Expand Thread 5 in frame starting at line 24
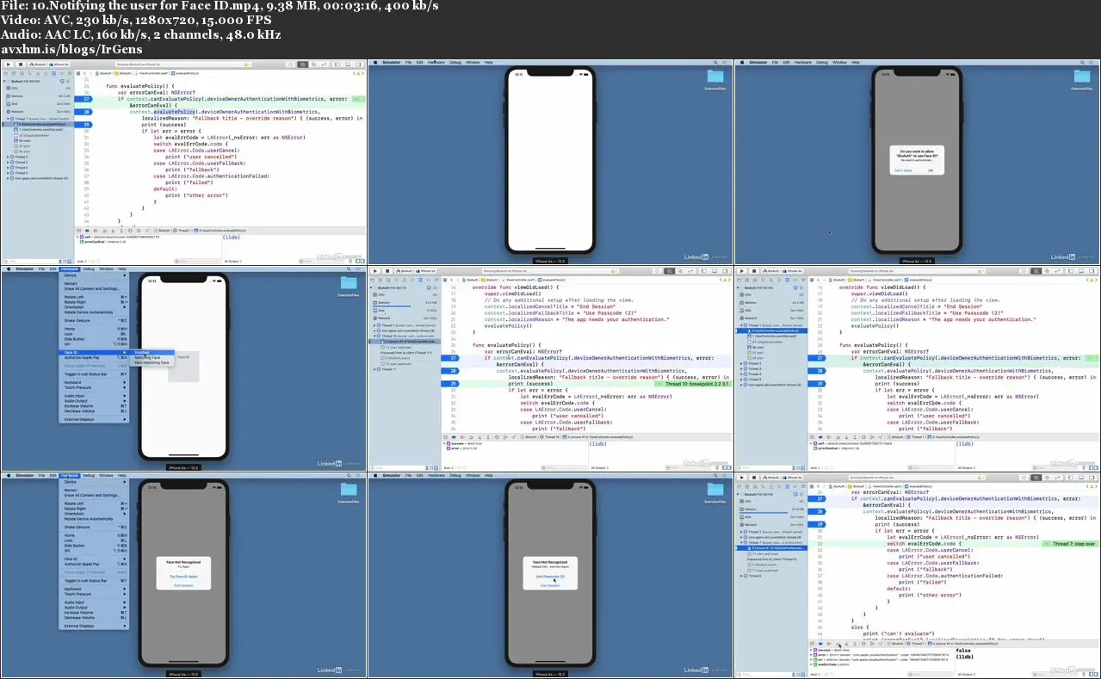1101x679 pixels. pyautogui.click(x=8, y=173)
